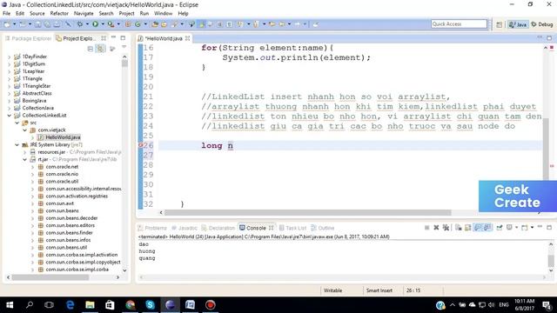Click the New Java Package icon
The height and width of the screenshot is (313, 557).
128,24
